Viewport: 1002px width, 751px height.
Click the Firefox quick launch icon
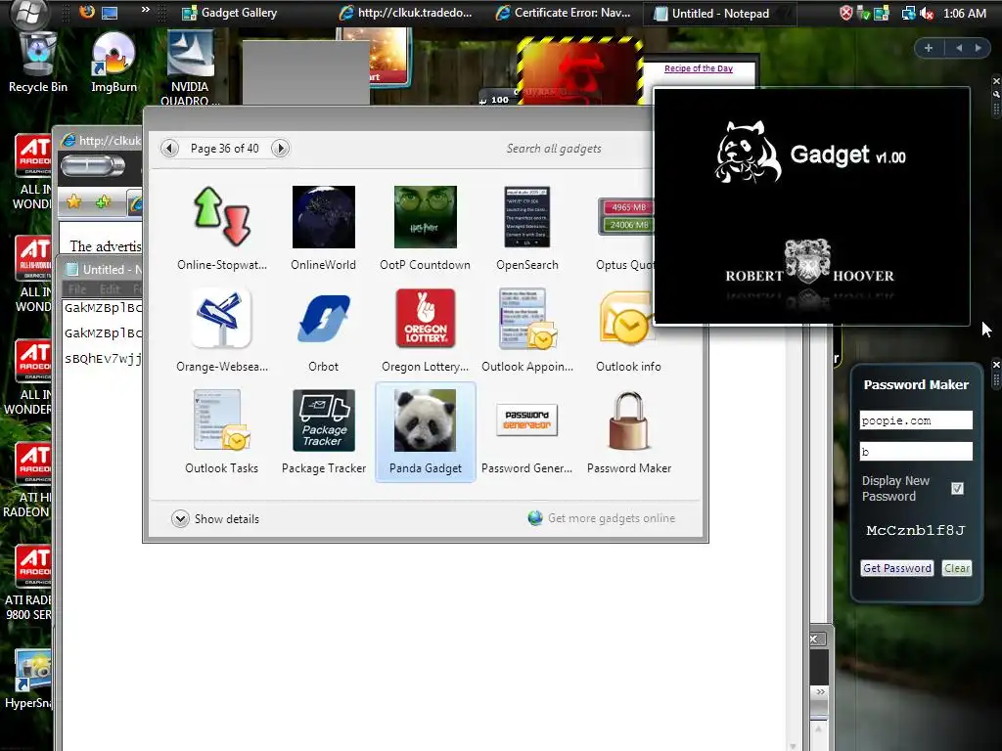[87, 12]
